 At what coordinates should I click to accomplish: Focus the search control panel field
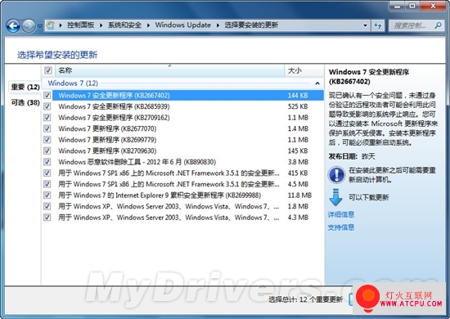(416, 25)
